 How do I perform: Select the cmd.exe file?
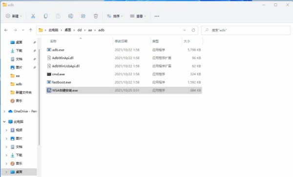pos(124,74)
